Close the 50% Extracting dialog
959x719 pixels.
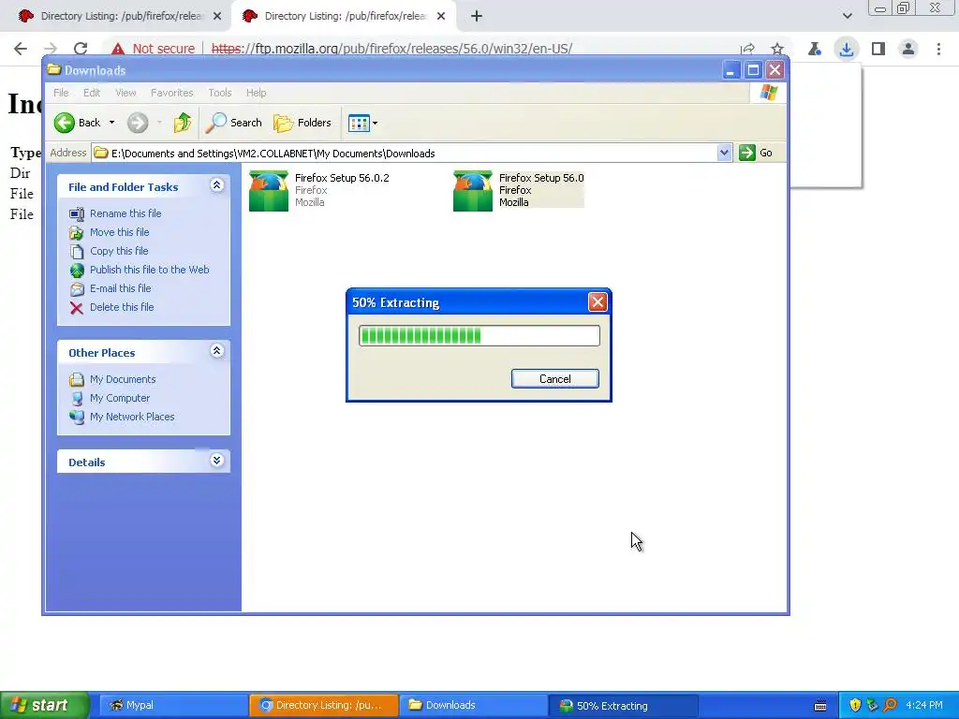coord(598,302)
